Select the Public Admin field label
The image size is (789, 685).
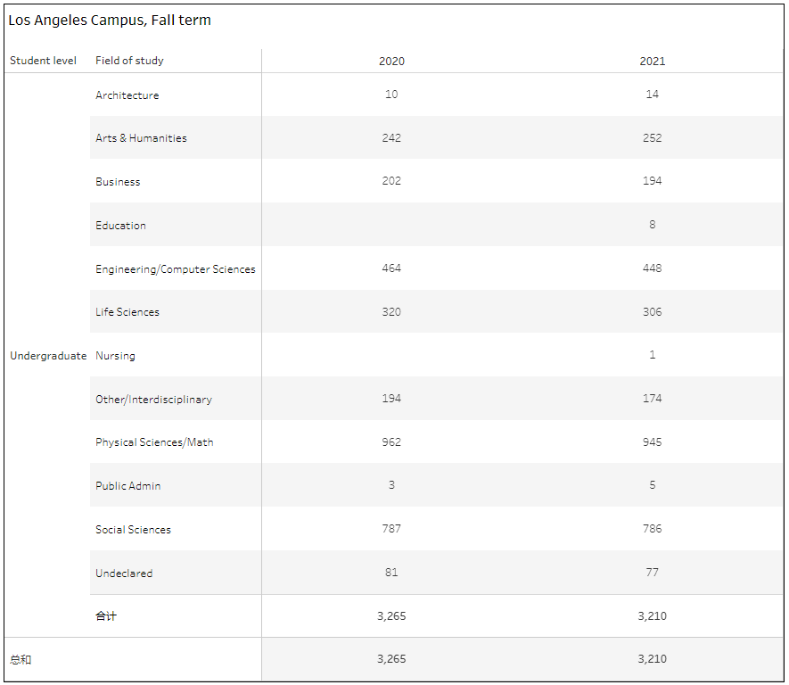click(127, 486)
